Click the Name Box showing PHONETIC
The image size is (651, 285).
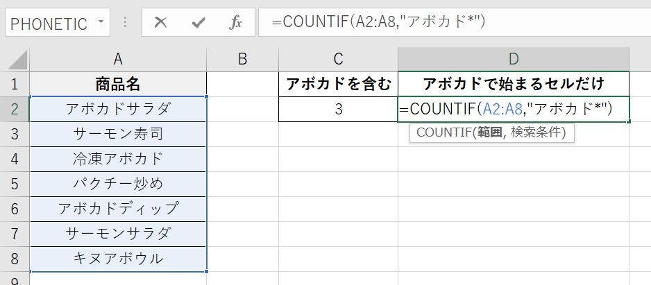tap(49, 23)
